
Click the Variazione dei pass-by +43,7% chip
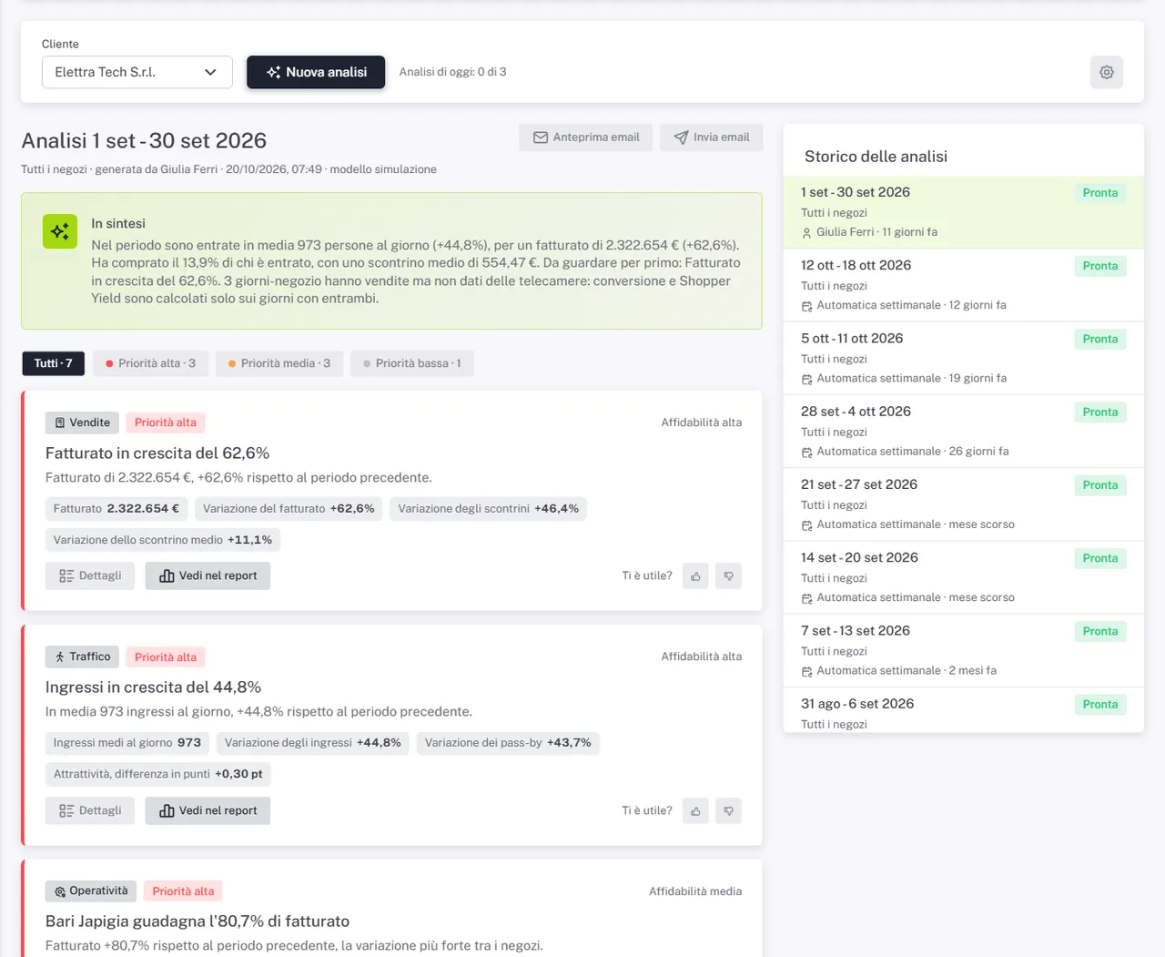coord(508,743)
